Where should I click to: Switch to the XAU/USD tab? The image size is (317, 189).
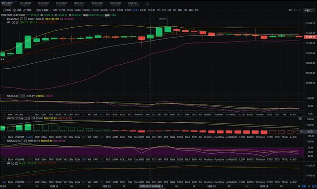coord(133,4)
